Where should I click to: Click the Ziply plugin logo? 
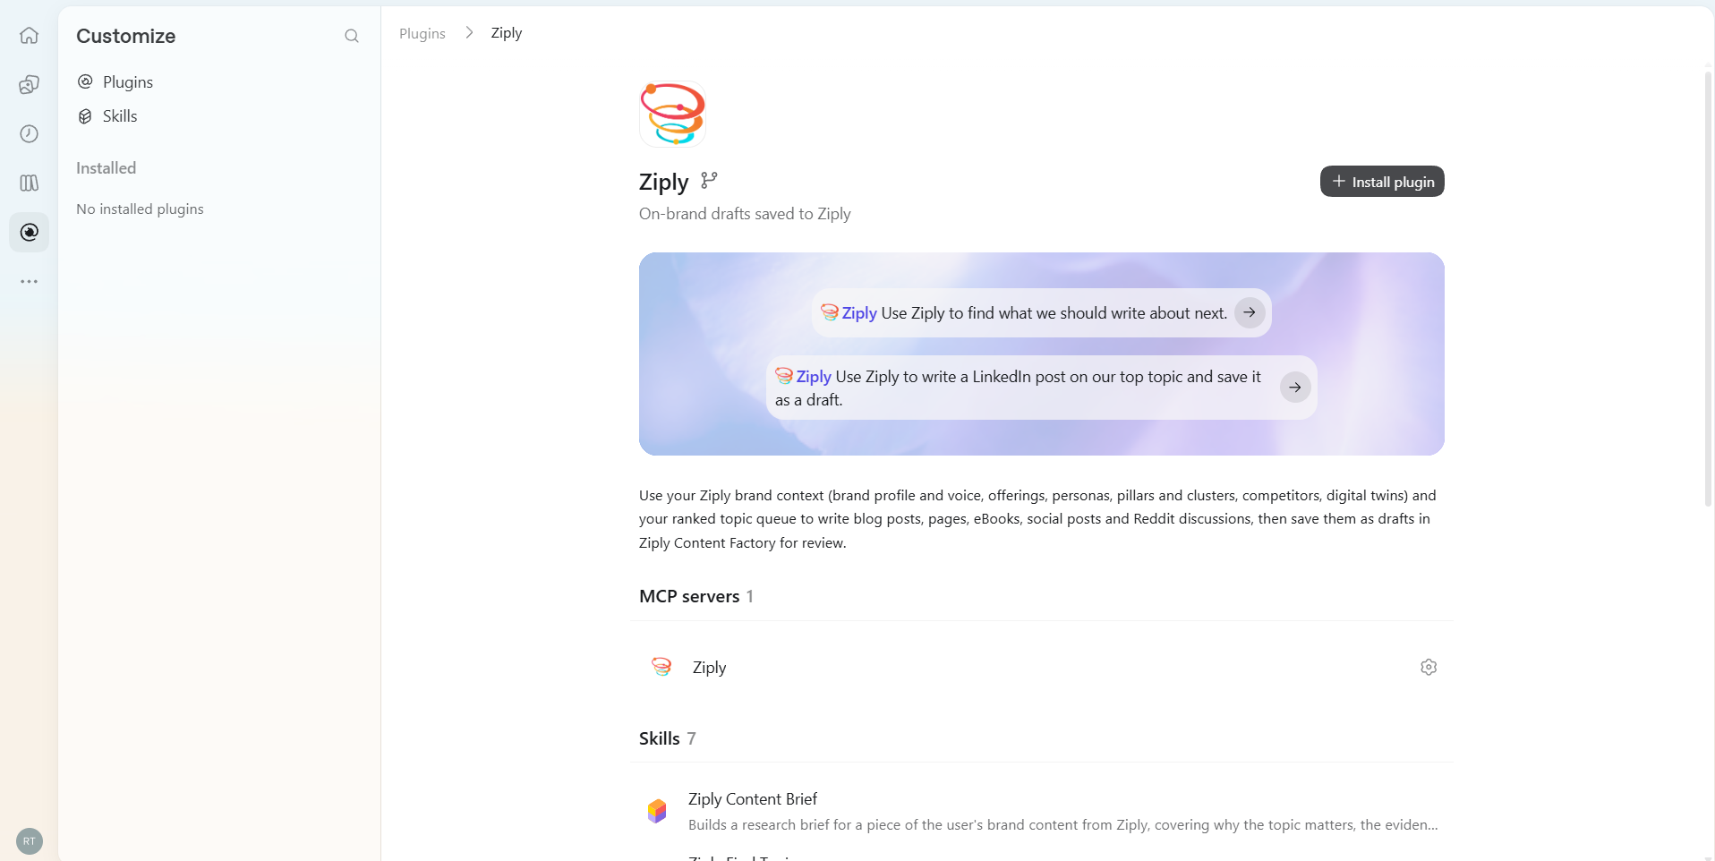672,114
